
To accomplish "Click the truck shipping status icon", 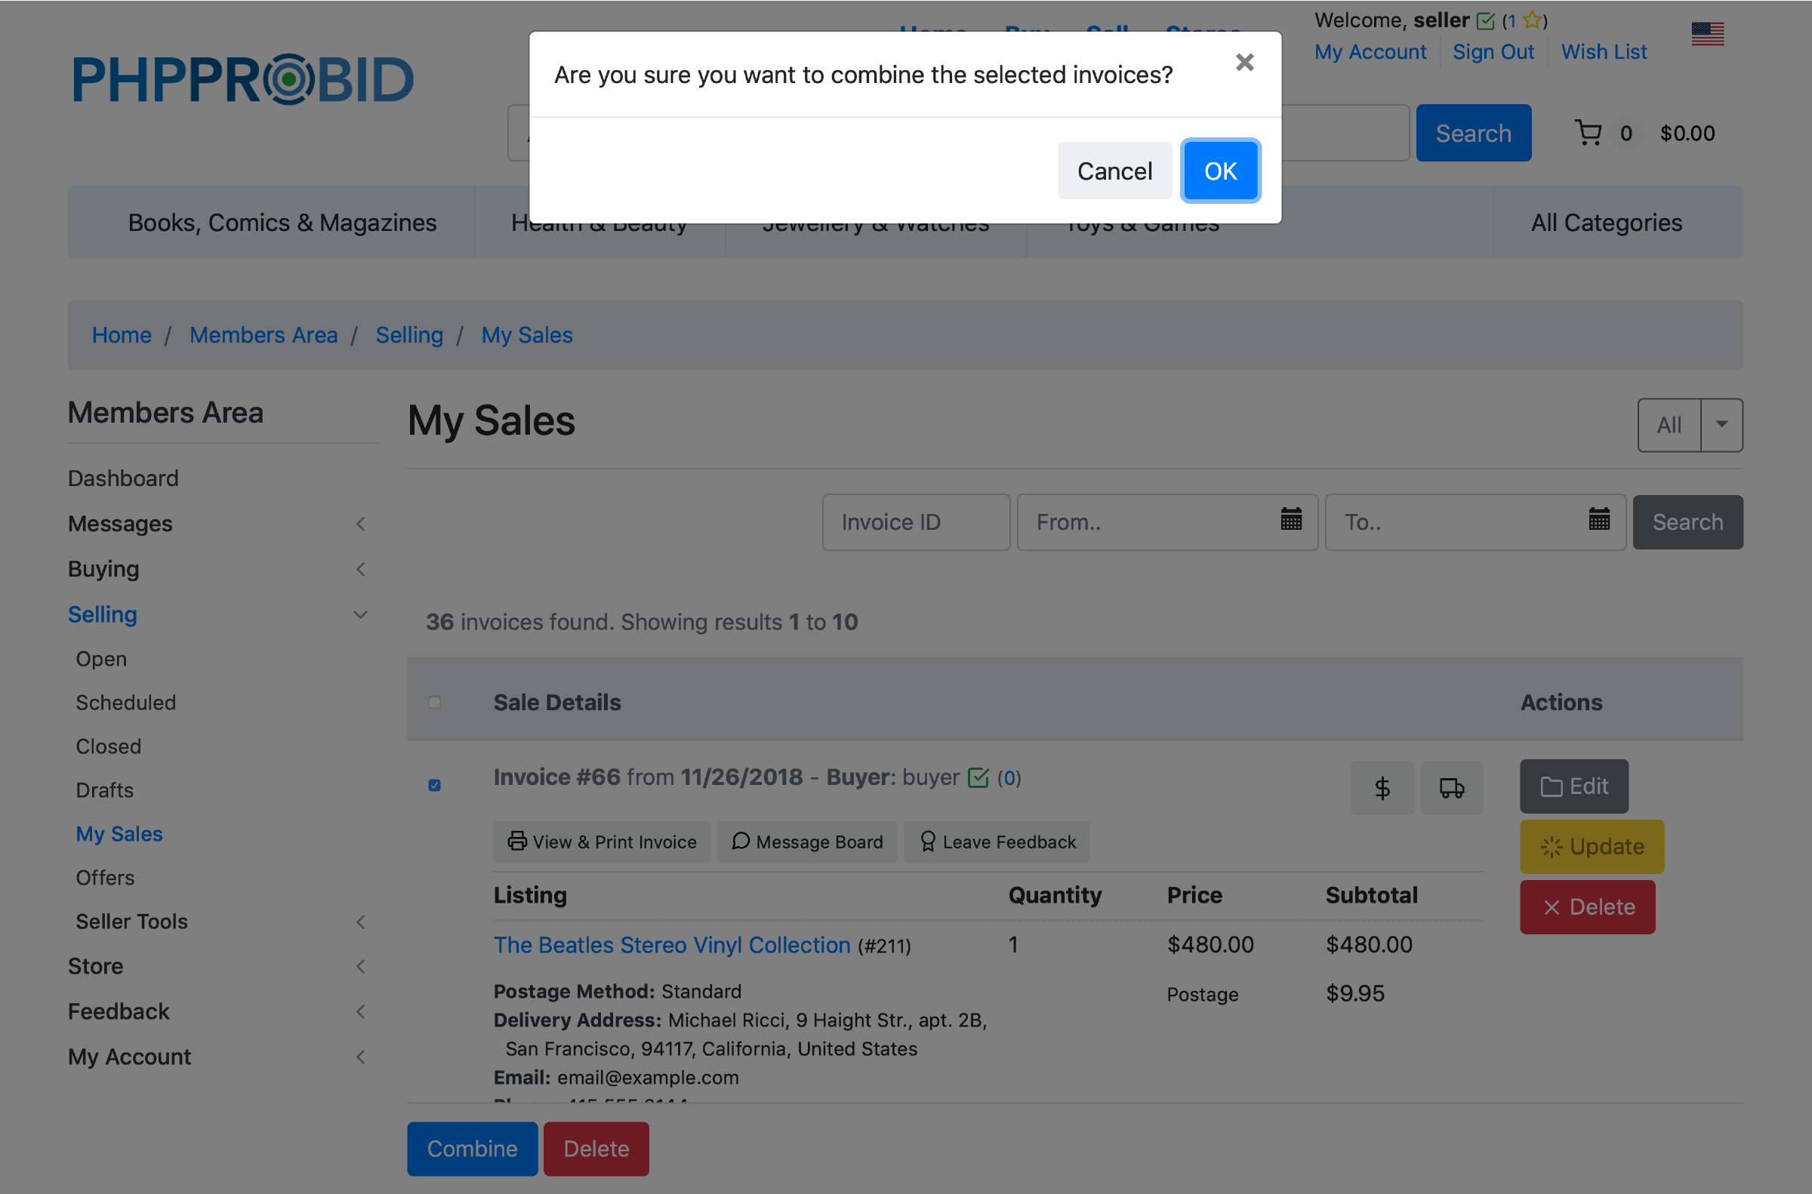I will pyautogui.click(x=1451, y=787).
